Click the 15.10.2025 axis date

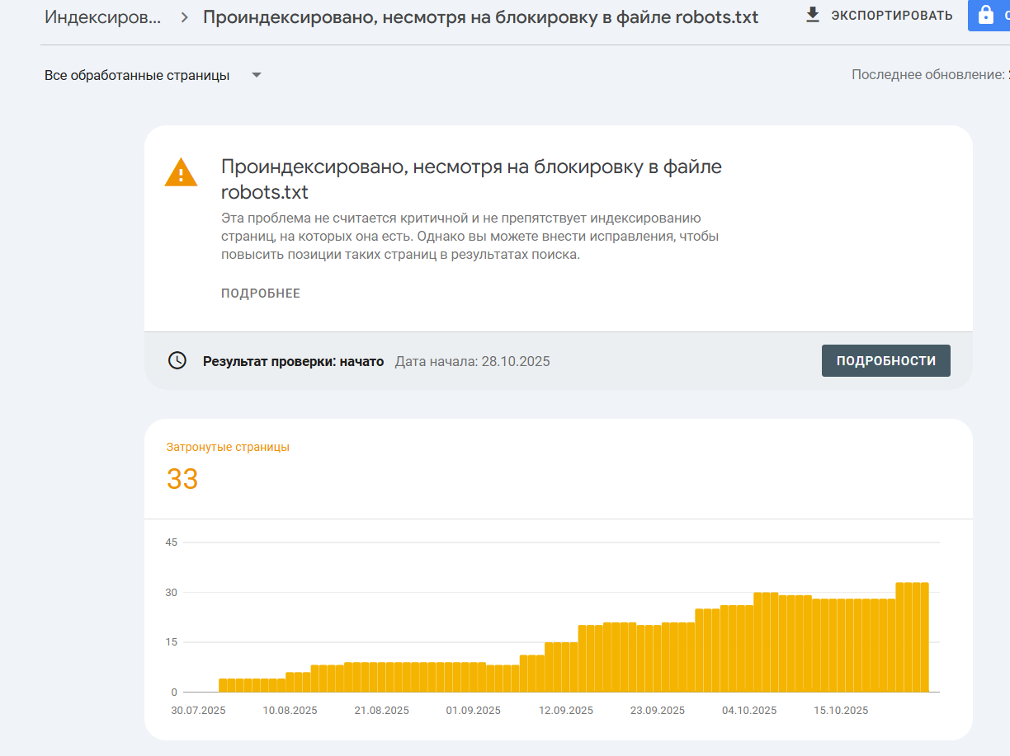tap(841, 711)
